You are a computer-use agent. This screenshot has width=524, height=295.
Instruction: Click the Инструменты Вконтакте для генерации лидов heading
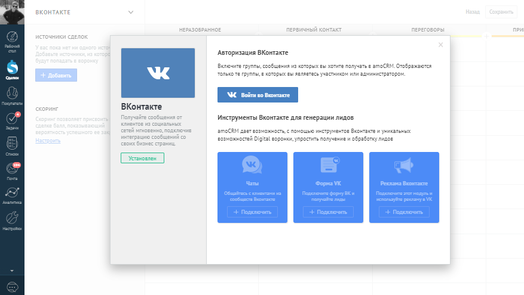[x=286, y=117]
